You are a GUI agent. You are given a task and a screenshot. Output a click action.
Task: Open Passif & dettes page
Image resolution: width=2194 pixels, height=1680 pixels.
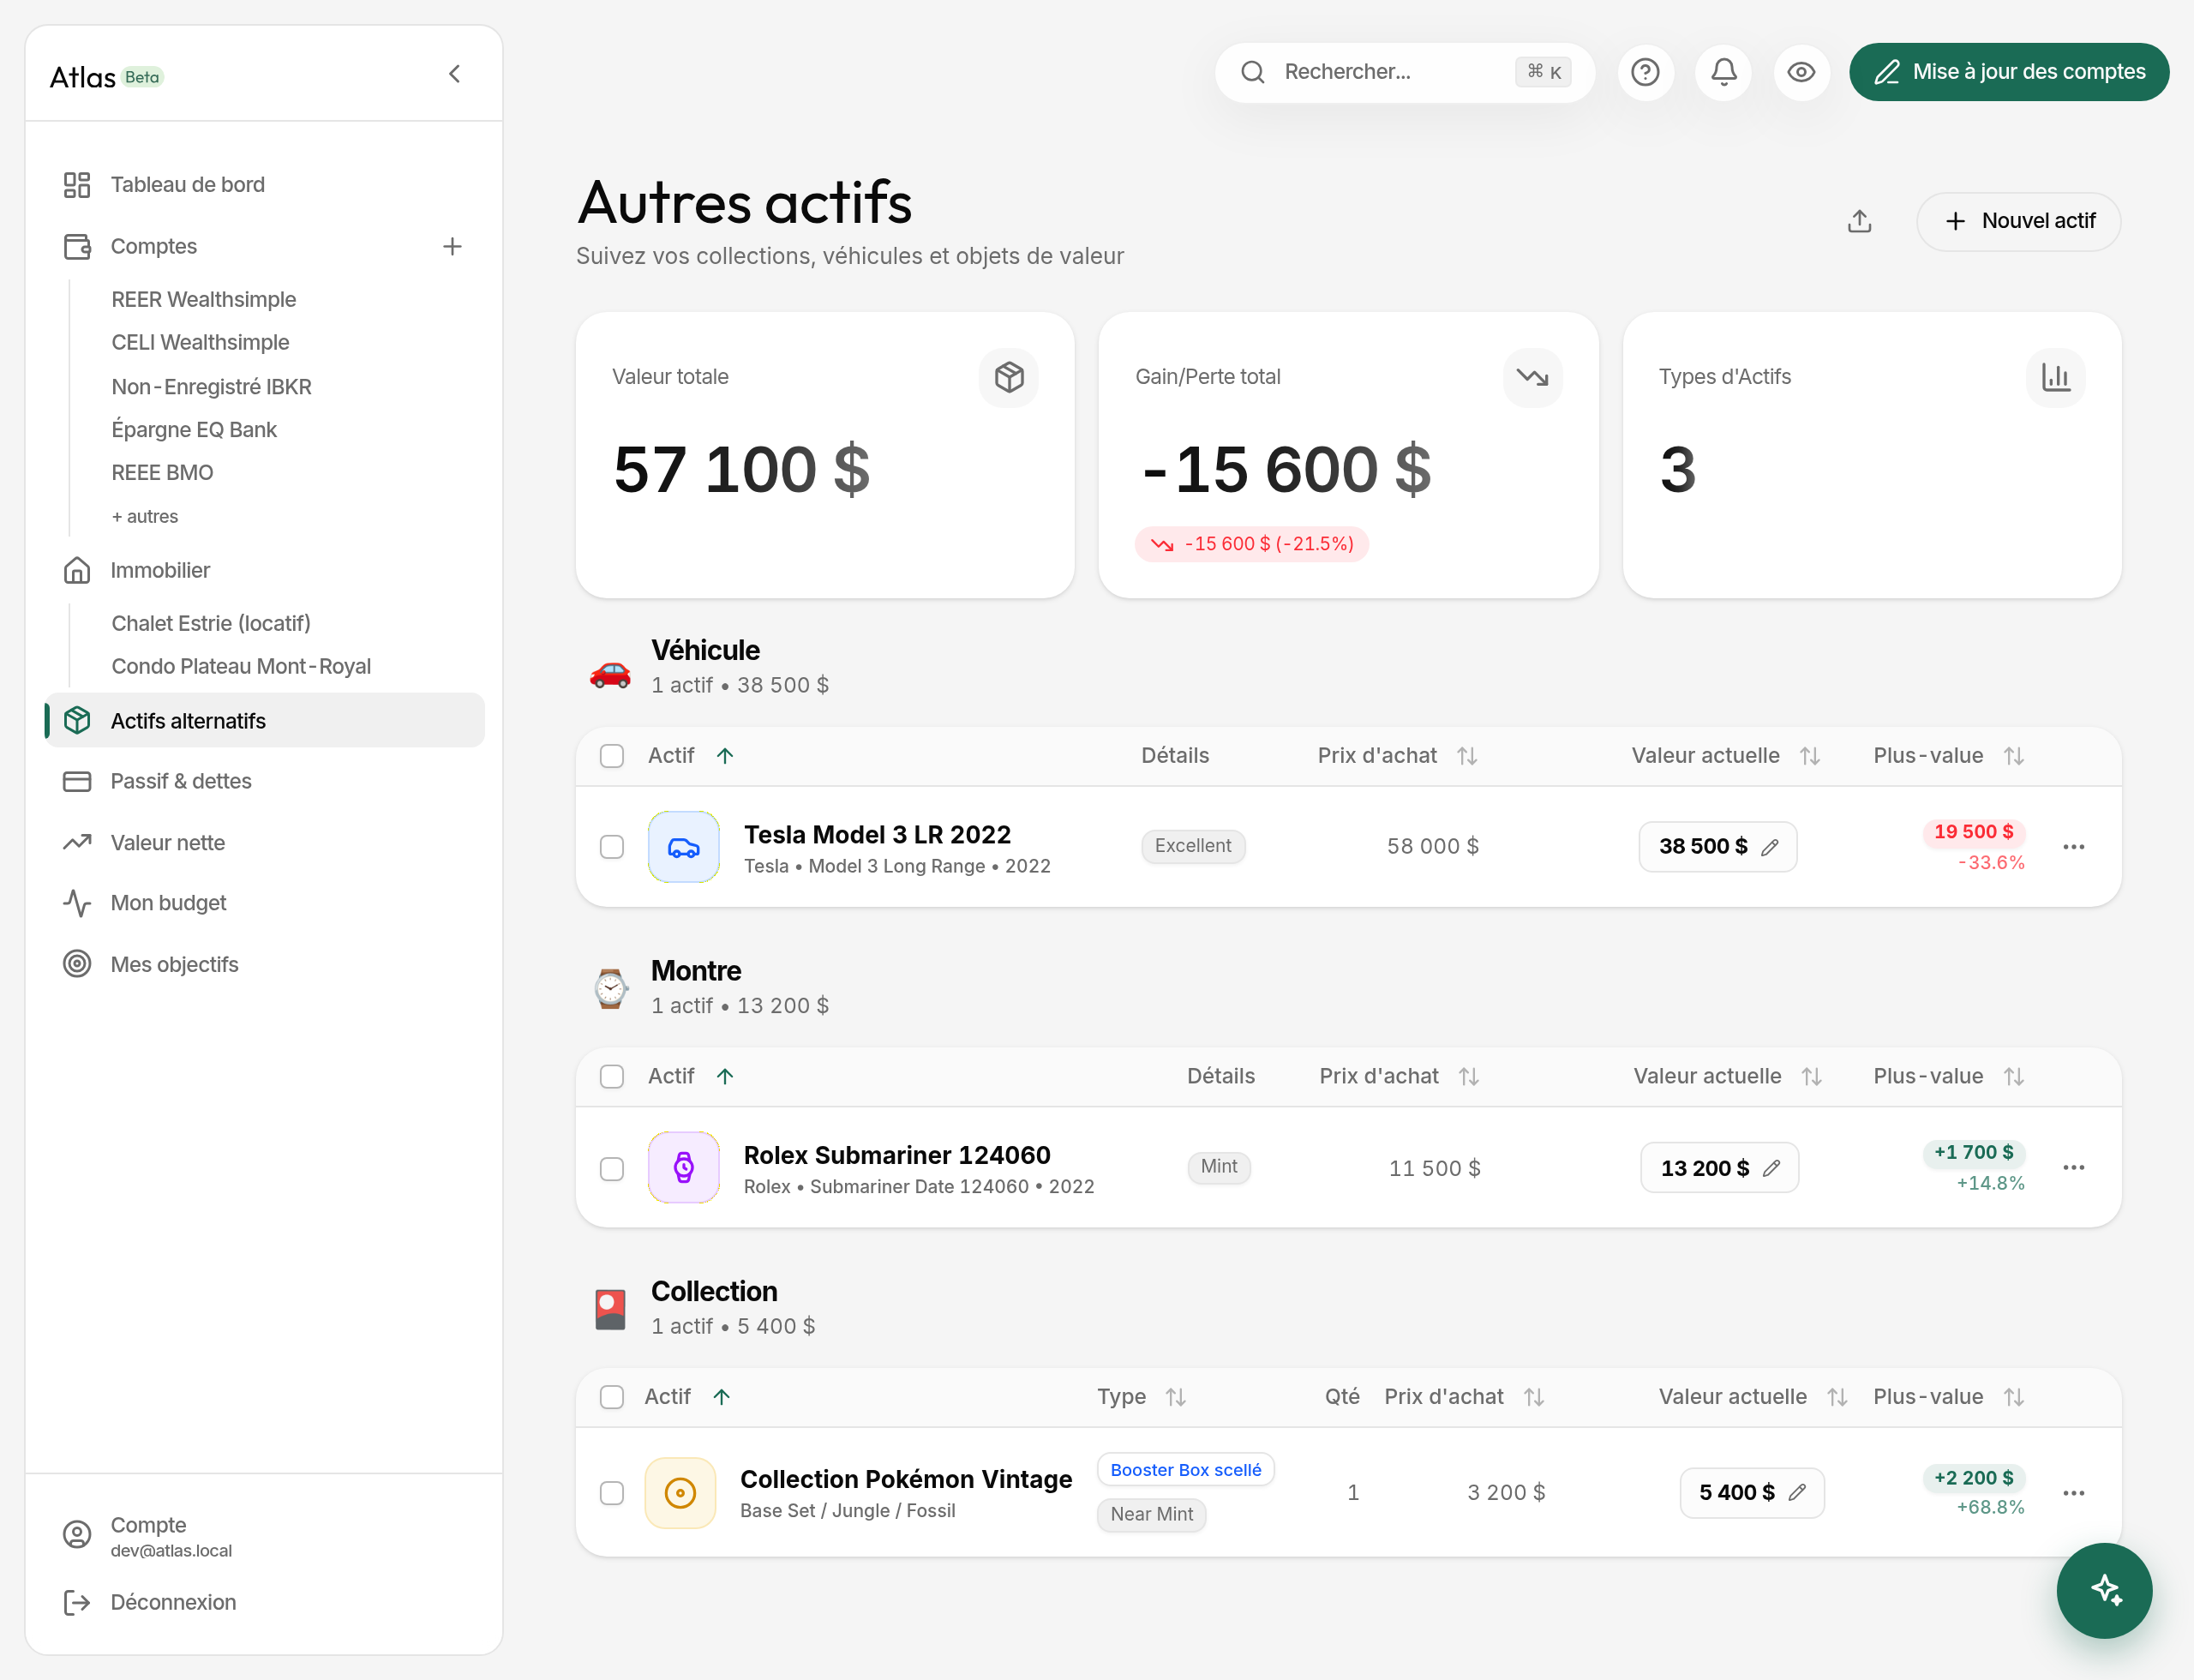(x=264, y=781)
